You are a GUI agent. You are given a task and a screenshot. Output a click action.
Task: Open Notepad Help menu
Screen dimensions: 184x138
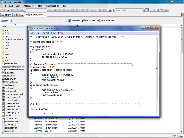[60, 33]
